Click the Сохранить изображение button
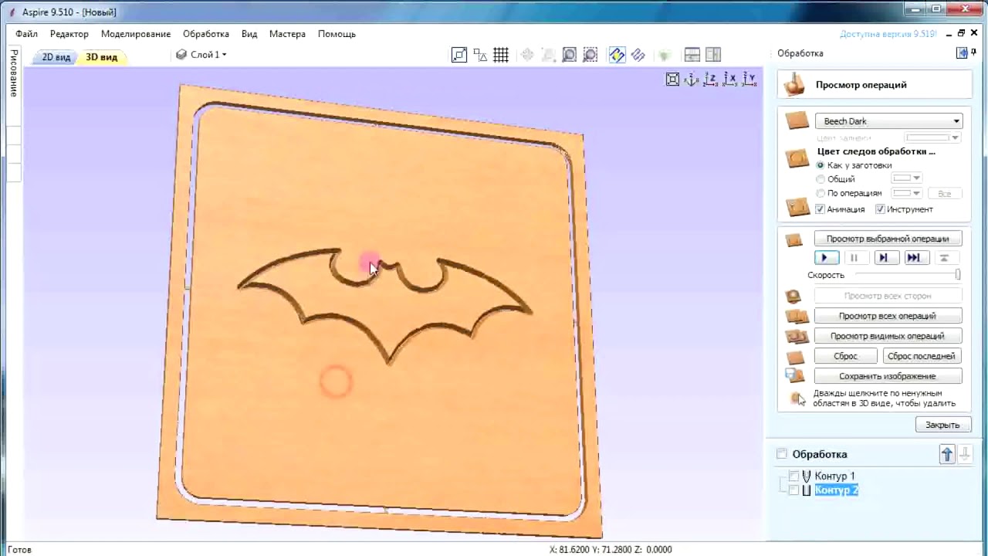The width and height of the screenshot is (988, 556). (x=888, y=376)
